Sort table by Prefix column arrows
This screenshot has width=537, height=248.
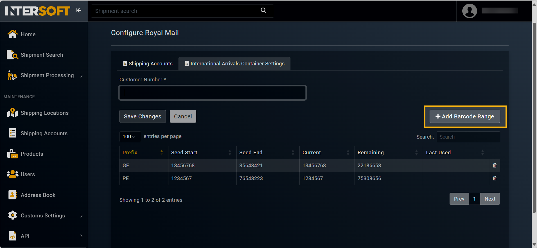(162, 152)
